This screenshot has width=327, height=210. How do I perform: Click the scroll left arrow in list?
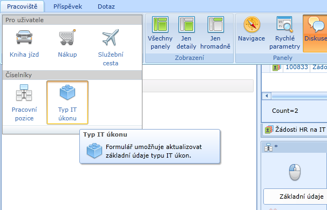(267, 96)
